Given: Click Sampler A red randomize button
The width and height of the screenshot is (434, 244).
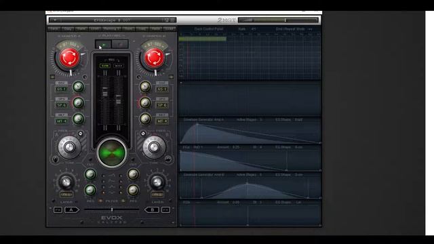Looking at the screenshot, I should (x=69, y=58).
